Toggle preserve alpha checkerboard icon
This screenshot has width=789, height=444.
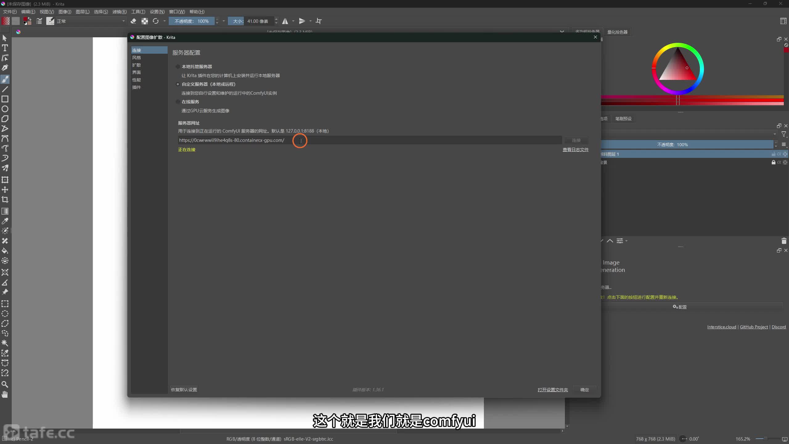pyautogui.click(x=145, y=21)
